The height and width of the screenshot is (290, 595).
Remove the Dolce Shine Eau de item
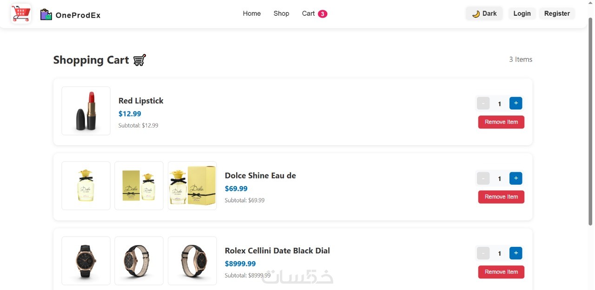(501, 197)
